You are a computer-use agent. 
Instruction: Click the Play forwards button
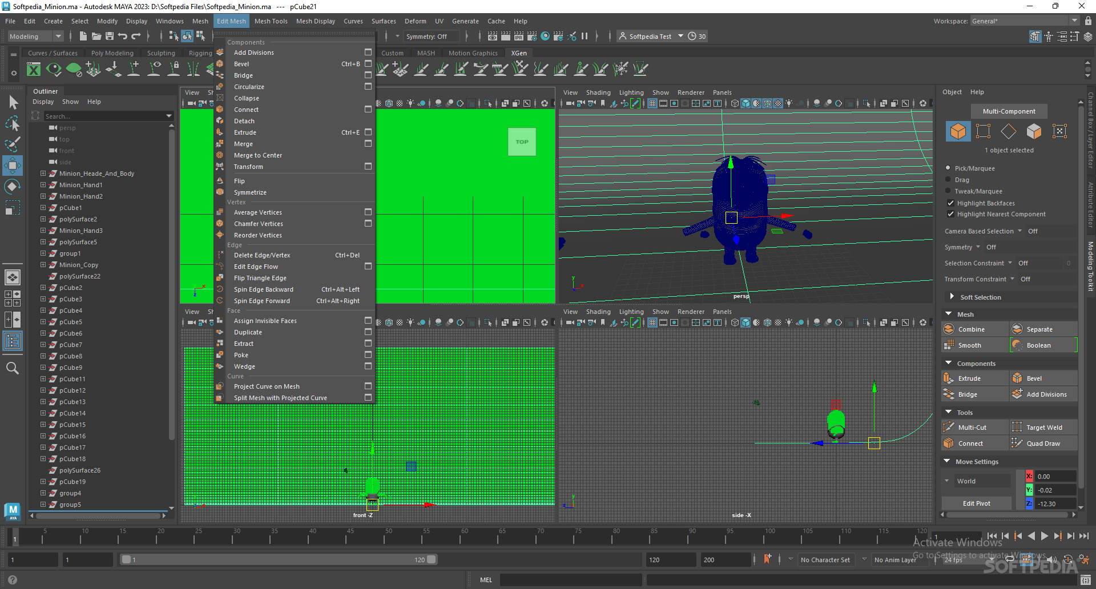(1044, 536)
